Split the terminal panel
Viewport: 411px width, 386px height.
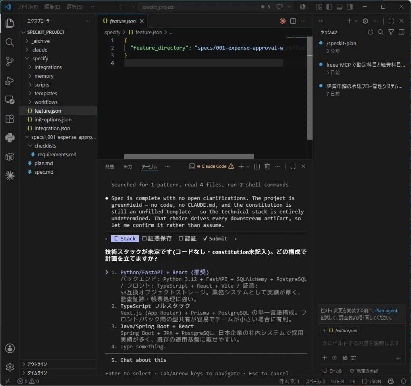257,167
